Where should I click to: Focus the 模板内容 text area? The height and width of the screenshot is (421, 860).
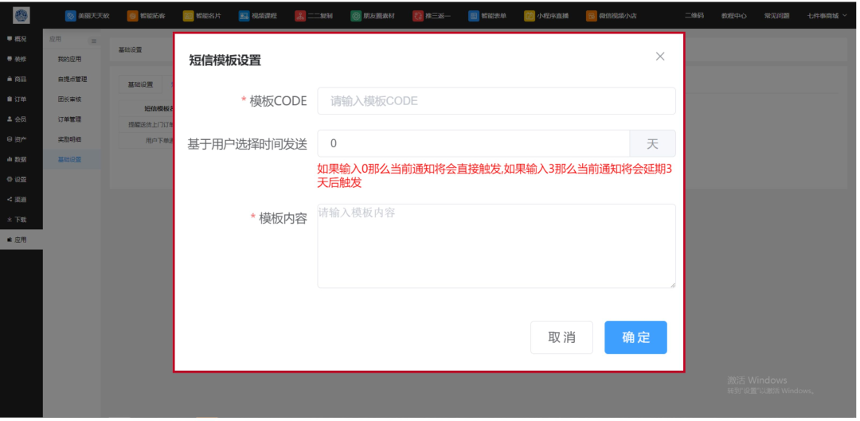[496, 246]
